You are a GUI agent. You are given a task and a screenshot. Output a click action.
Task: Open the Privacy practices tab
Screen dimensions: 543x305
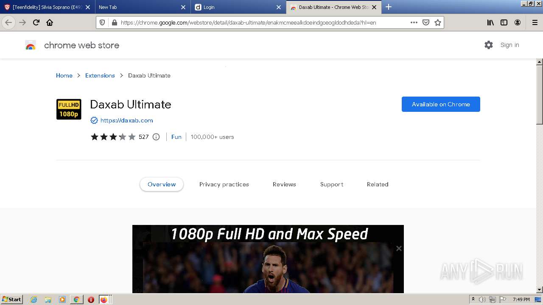click(x=224, y=184)
